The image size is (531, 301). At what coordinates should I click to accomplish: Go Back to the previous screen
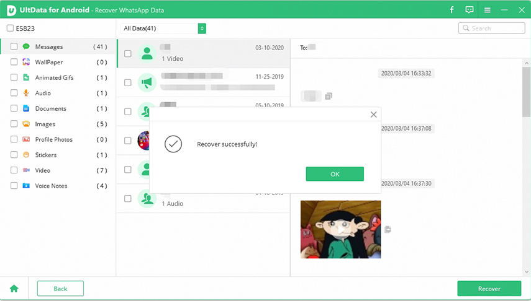point(60,289)
